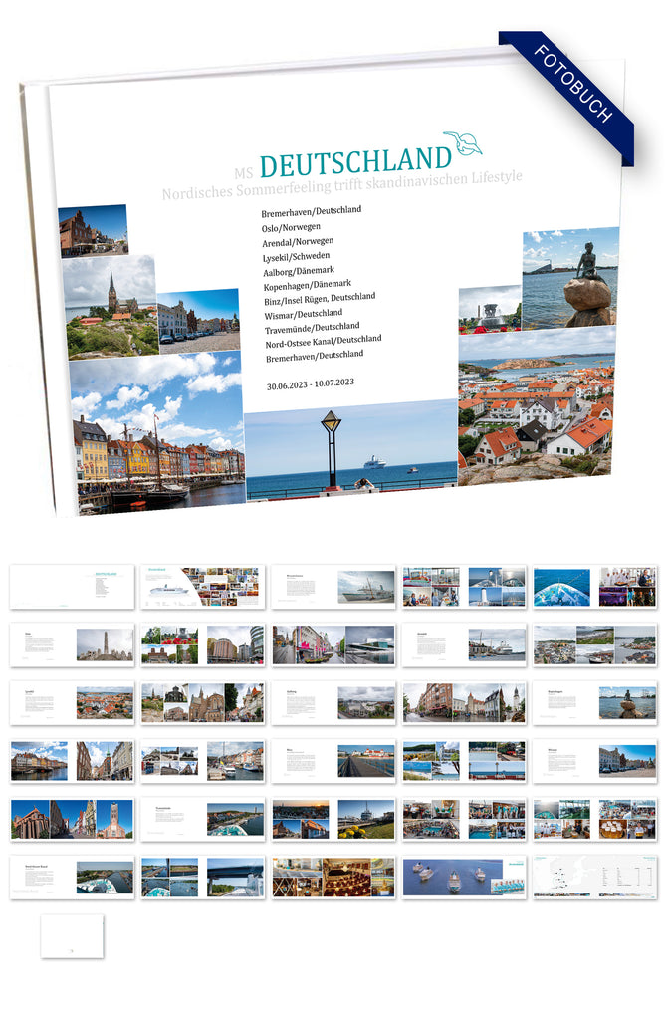Screen dimensions: 666x1020
Task: Open the Travemünde text intro spread
Action: 203,819
